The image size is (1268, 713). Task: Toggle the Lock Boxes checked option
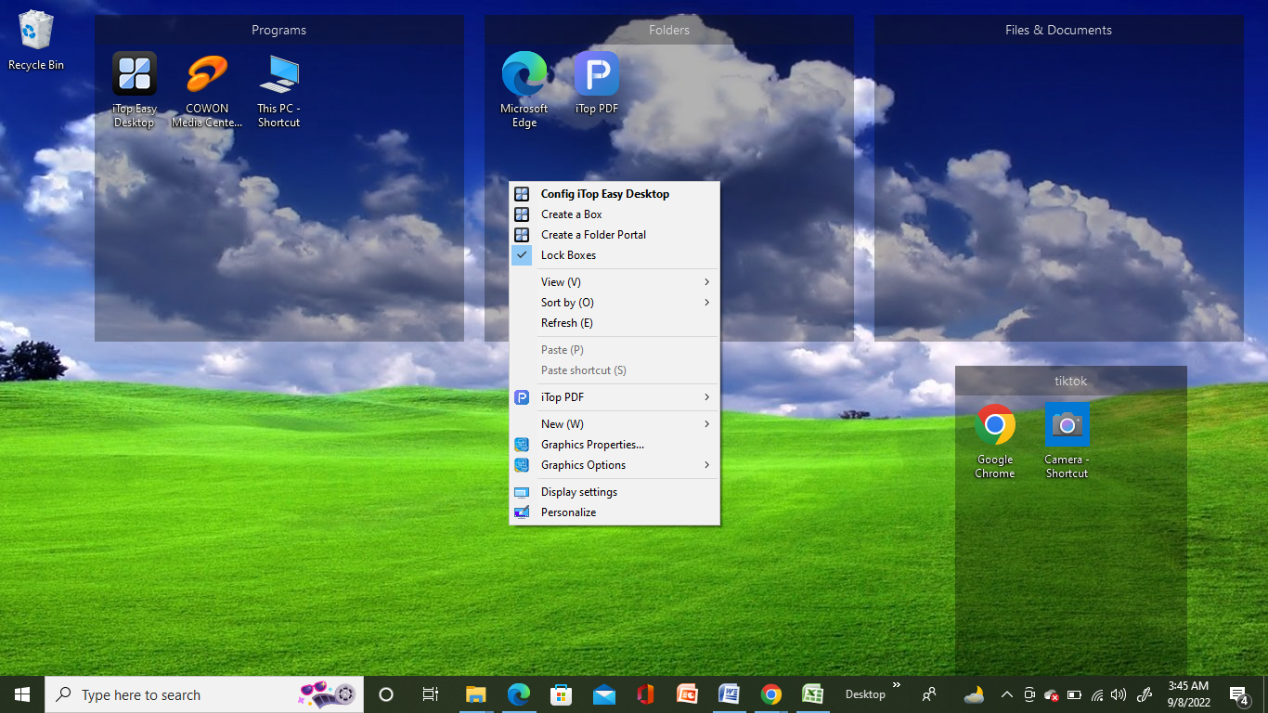(x=568, y=255)
